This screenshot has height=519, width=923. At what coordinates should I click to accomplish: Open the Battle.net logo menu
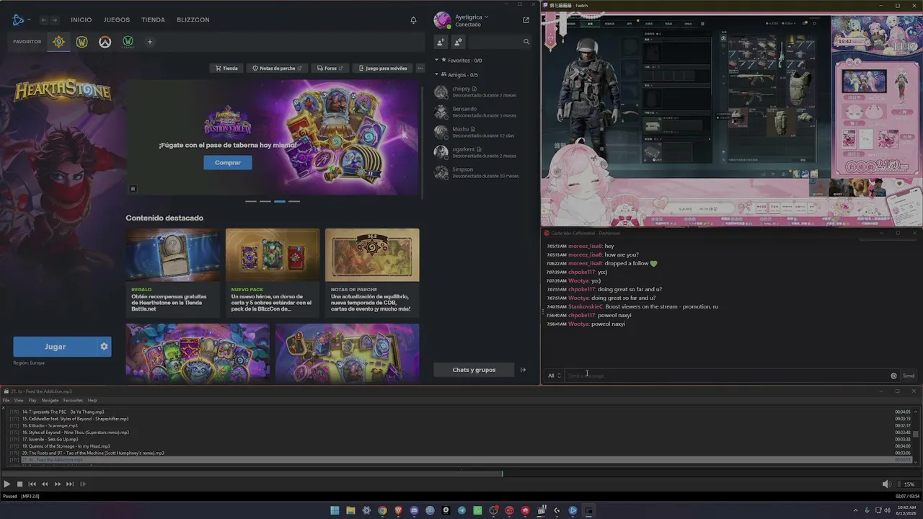click(22, 19)
